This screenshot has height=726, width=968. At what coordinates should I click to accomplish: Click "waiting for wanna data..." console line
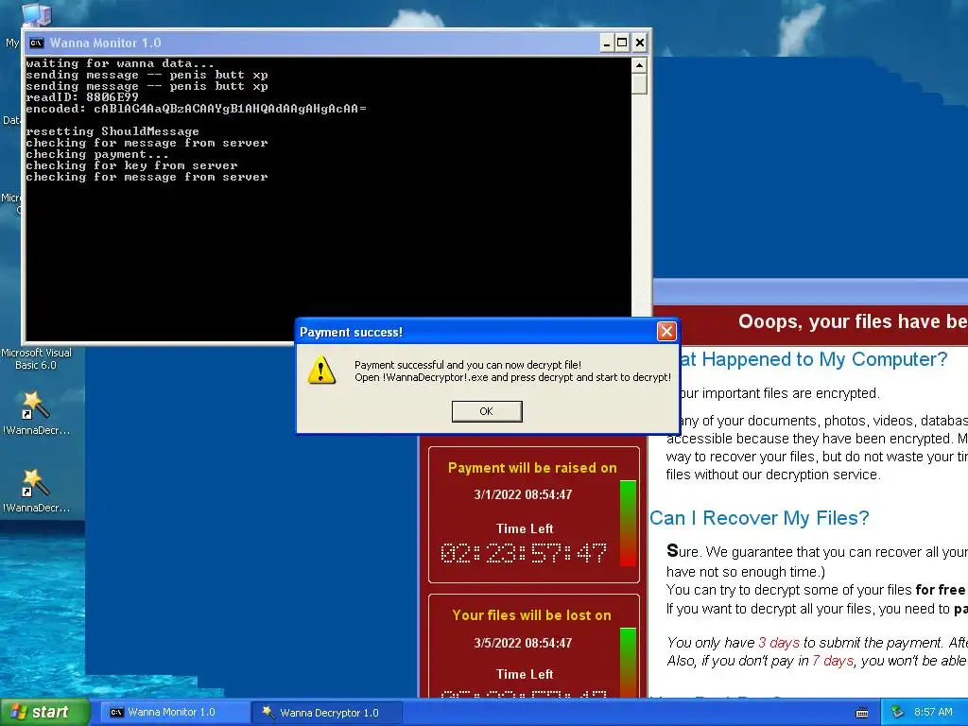120,63
